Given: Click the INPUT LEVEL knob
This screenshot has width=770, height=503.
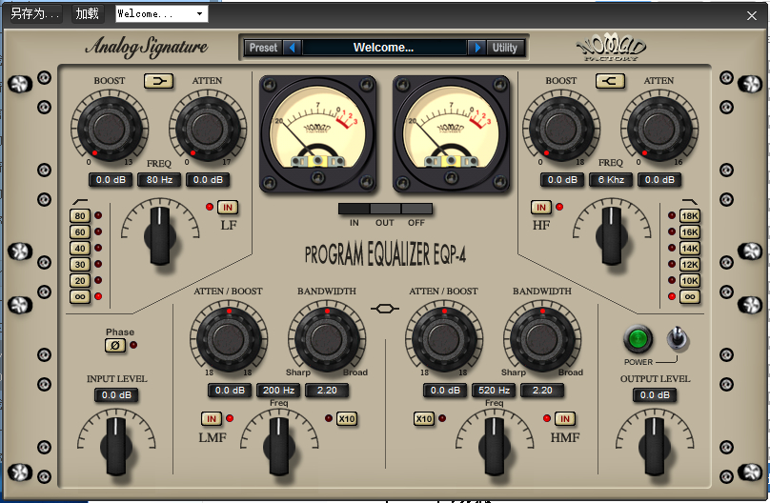Looking at the screenshot, I should click(x=116, y=446).
